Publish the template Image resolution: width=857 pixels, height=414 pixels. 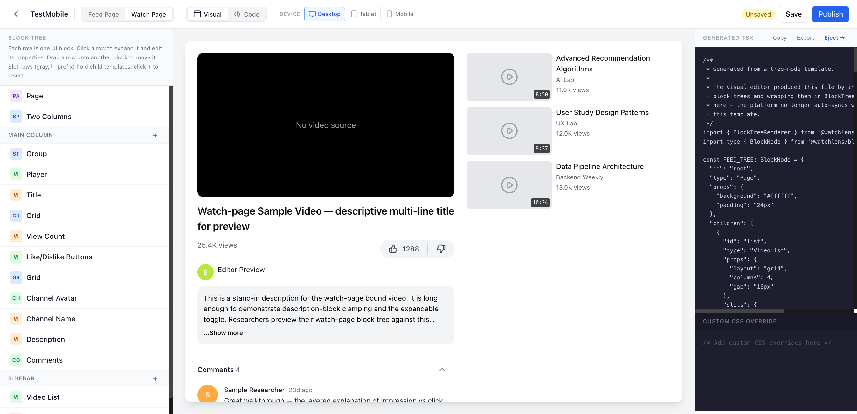tap(830, 14)
